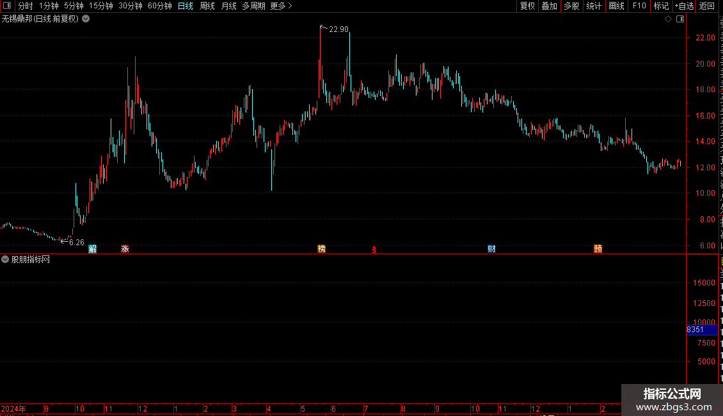This screenshot has height=416, width=723.
Task: Select the 30分钟 period tab
Action: click(131, 6)
